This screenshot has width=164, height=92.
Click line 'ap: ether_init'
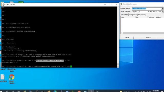click(8, 43)
